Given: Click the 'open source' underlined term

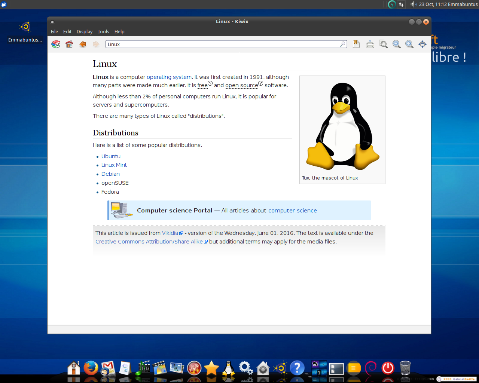Looking at the screenshot, I should (x=242, y=85).
